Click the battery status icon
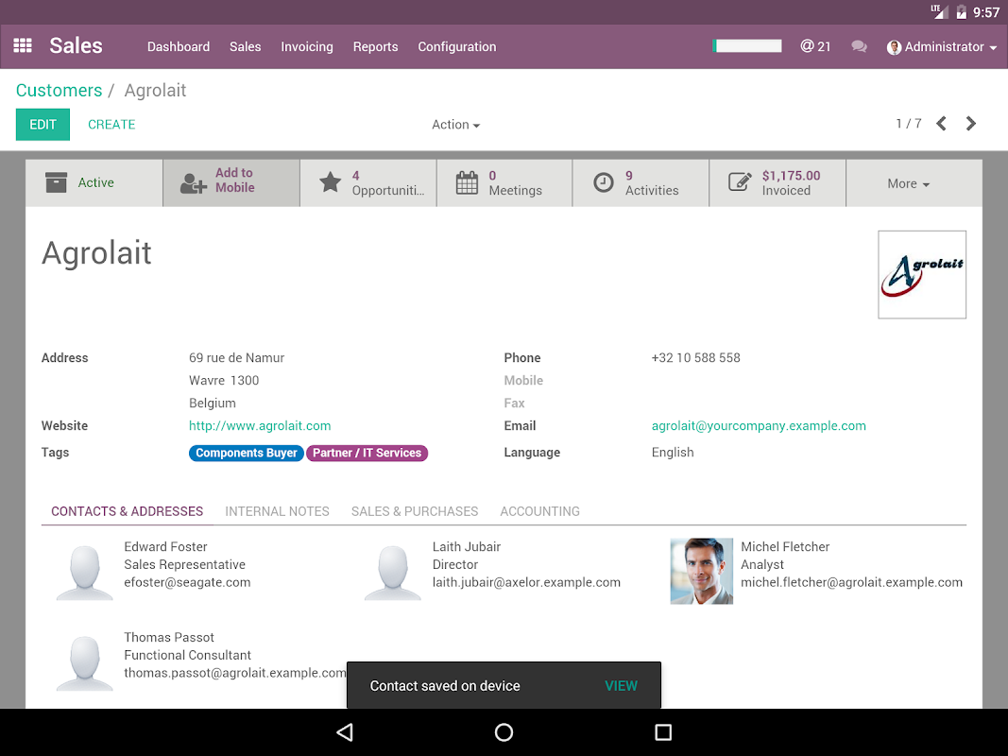This screenshot has width=1008, height=756. (x=961, y=11)
